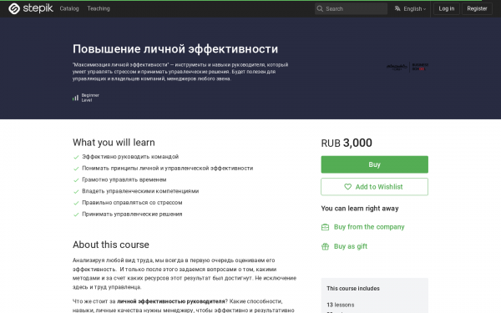Click 'You can learn right away' text

[x=360, y=208]
